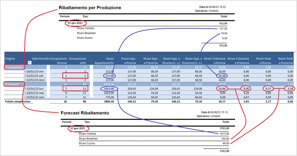Collapse the Consuntivo group

(6, 67)
